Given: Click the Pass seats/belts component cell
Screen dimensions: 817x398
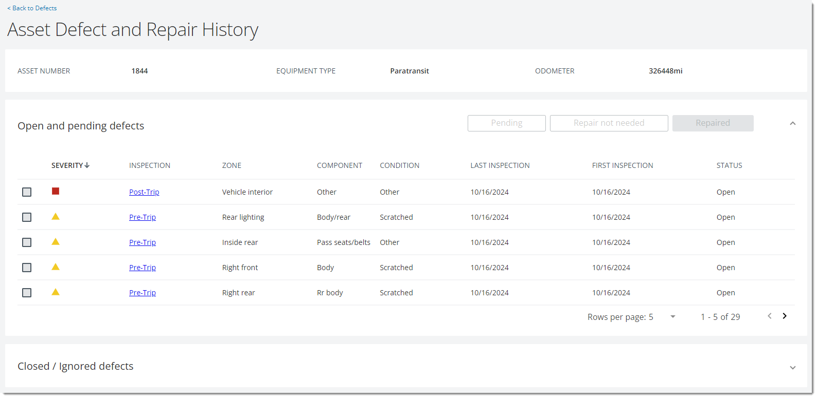Looking at the screenshot, I should click(344, 242).
